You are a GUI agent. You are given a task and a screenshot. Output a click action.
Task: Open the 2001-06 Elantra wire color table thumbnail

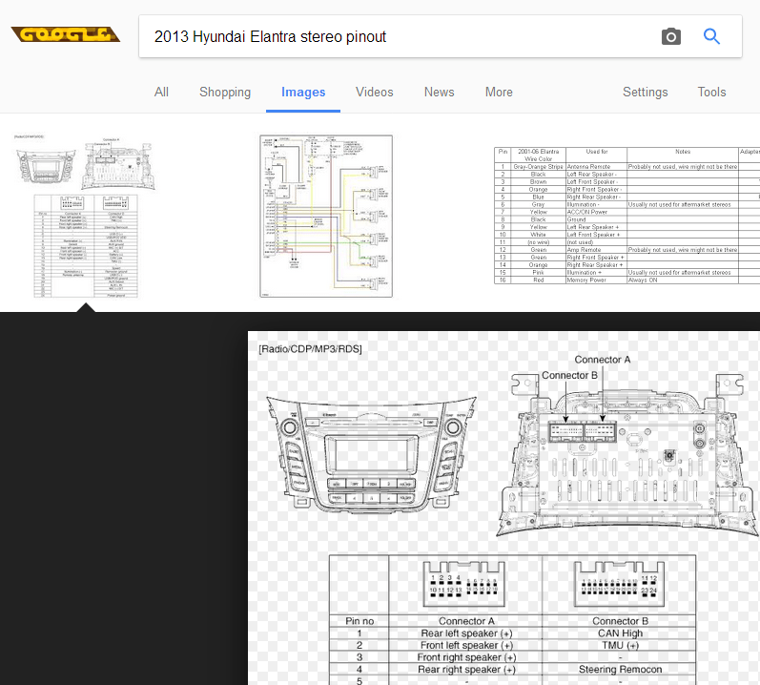[626, 216]
